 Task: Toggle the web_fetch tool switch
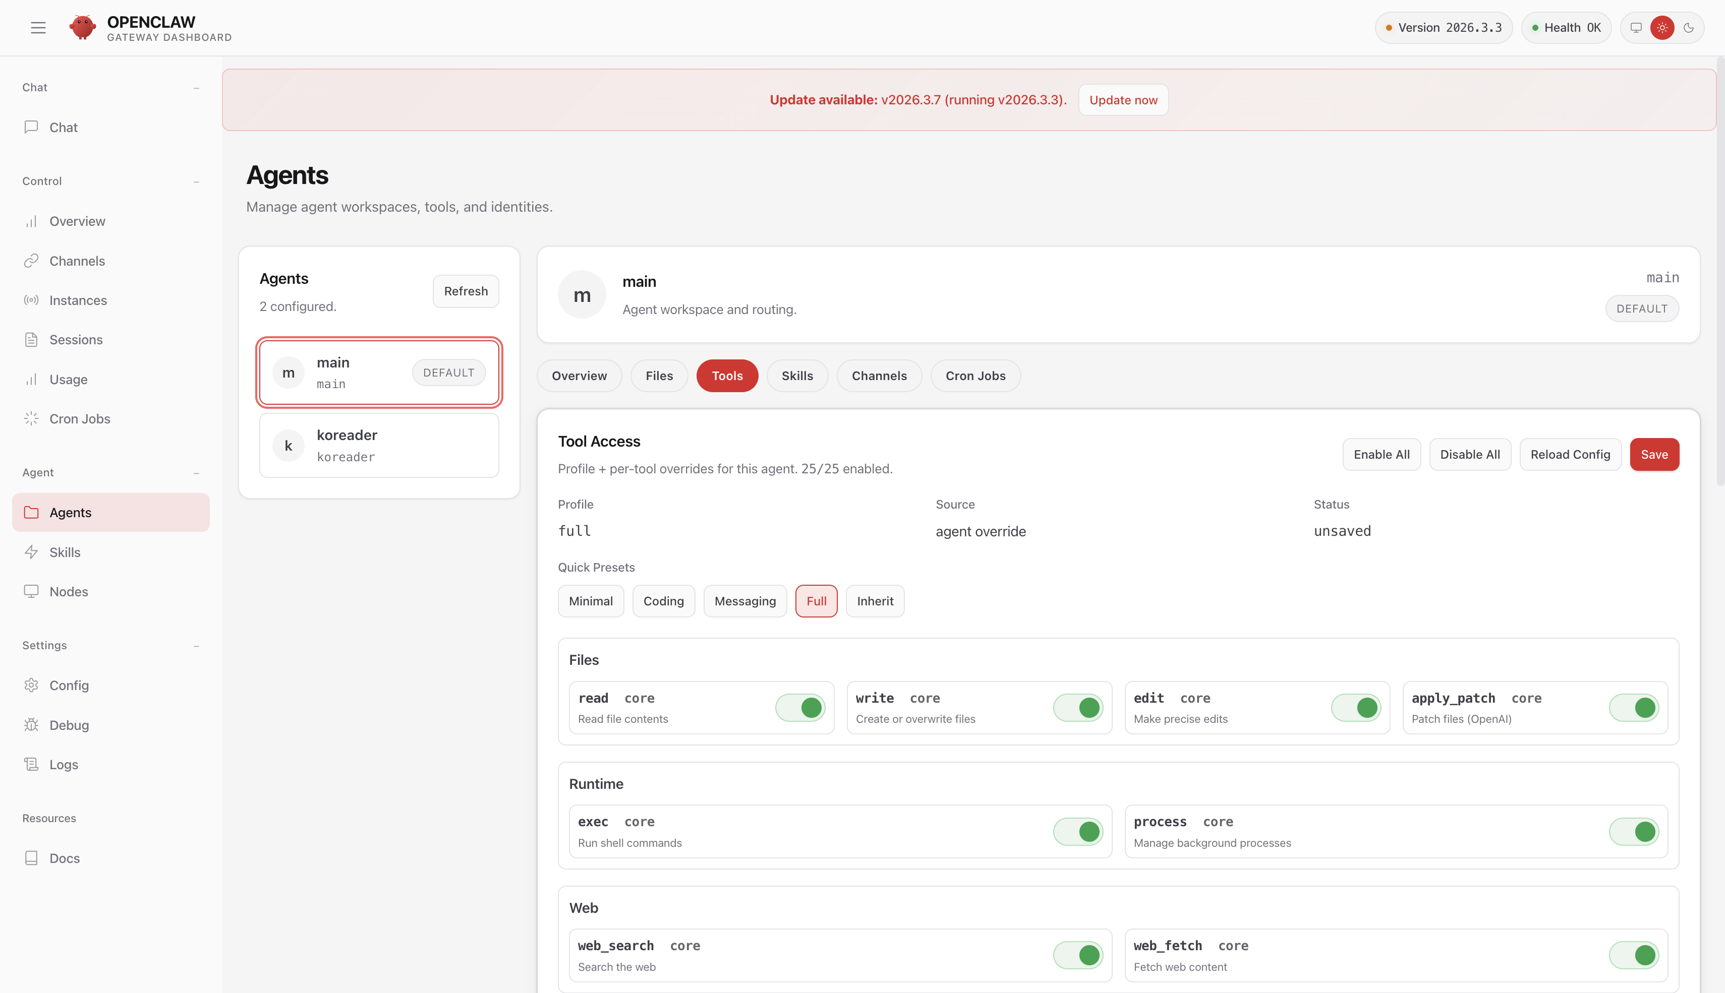click(x=1634, y=955)
